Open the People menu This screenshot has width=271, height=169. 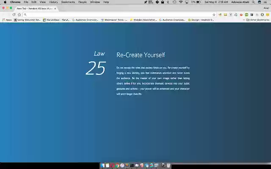[x=82, y=2]
